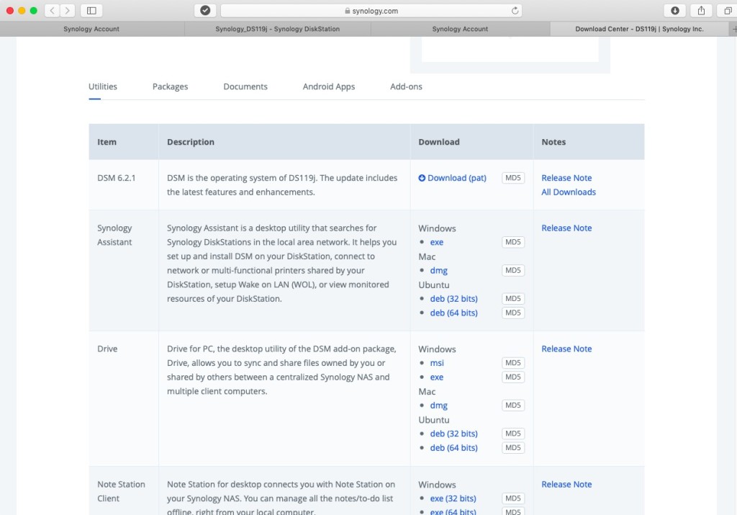Download the Drive msi installer
The height and width of the screenshot is (515, 737).
pyautogui.click(x=437, y=363)
